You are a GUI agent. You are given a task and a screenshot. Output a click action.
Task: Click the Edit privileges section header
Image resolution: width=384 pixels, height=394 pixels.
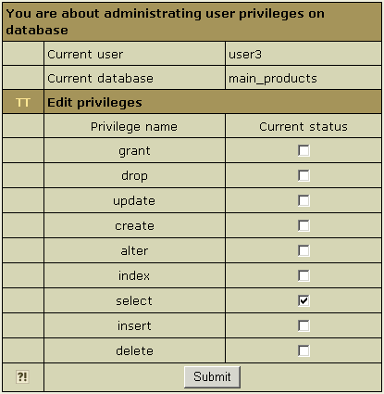tap(94, 103)
